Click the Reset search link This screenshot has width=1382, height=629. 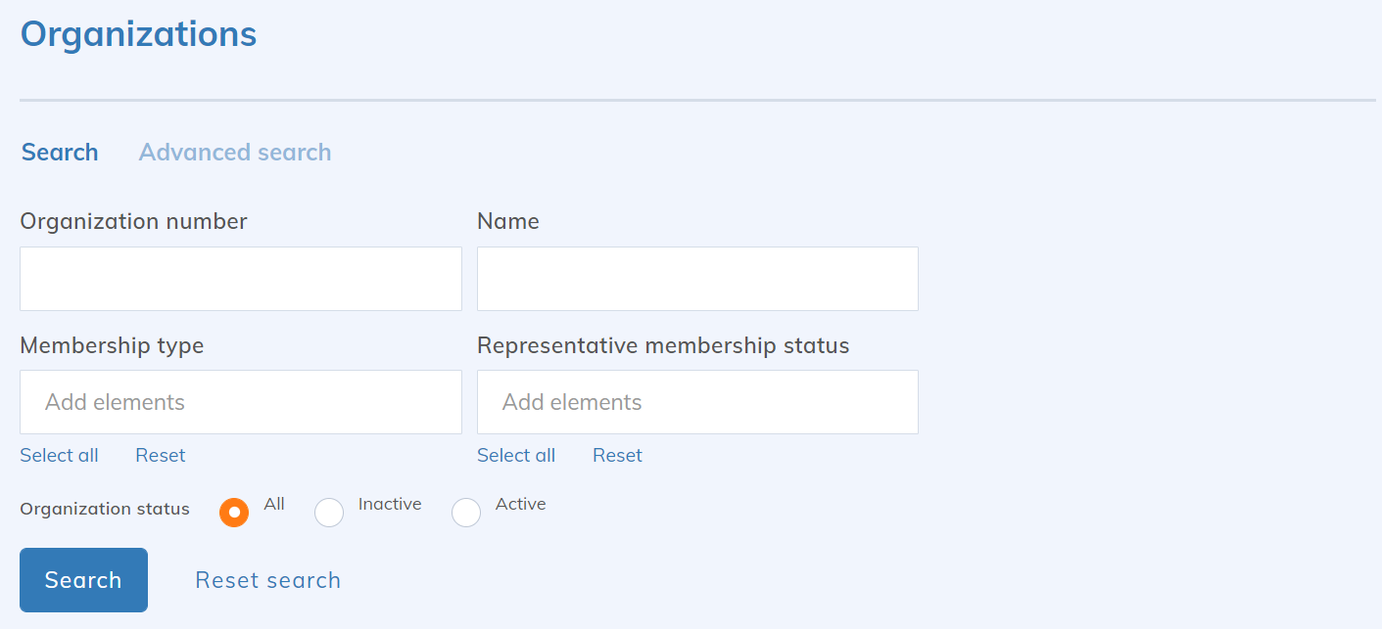point(268,580)
